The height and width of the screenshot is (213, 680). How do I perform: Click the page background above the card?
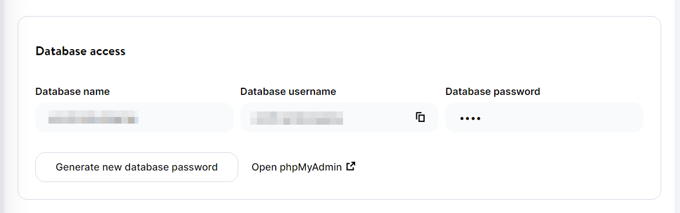339,8
